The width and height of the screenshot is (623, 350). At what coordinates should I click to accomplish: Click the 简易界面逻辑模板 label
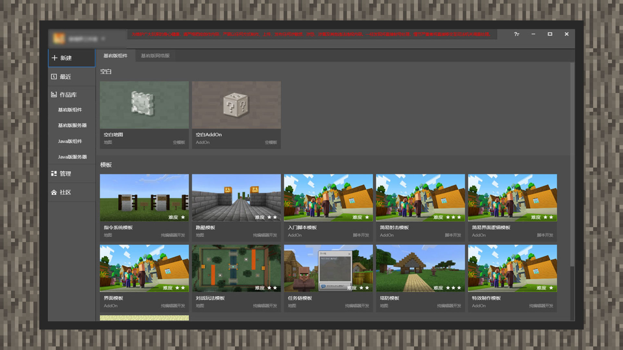click(491, 227)
